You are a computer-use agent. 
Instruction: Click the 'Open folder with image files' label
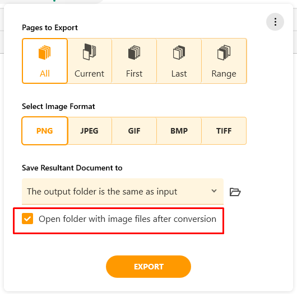pyautogui.click(x=127, y=219)
